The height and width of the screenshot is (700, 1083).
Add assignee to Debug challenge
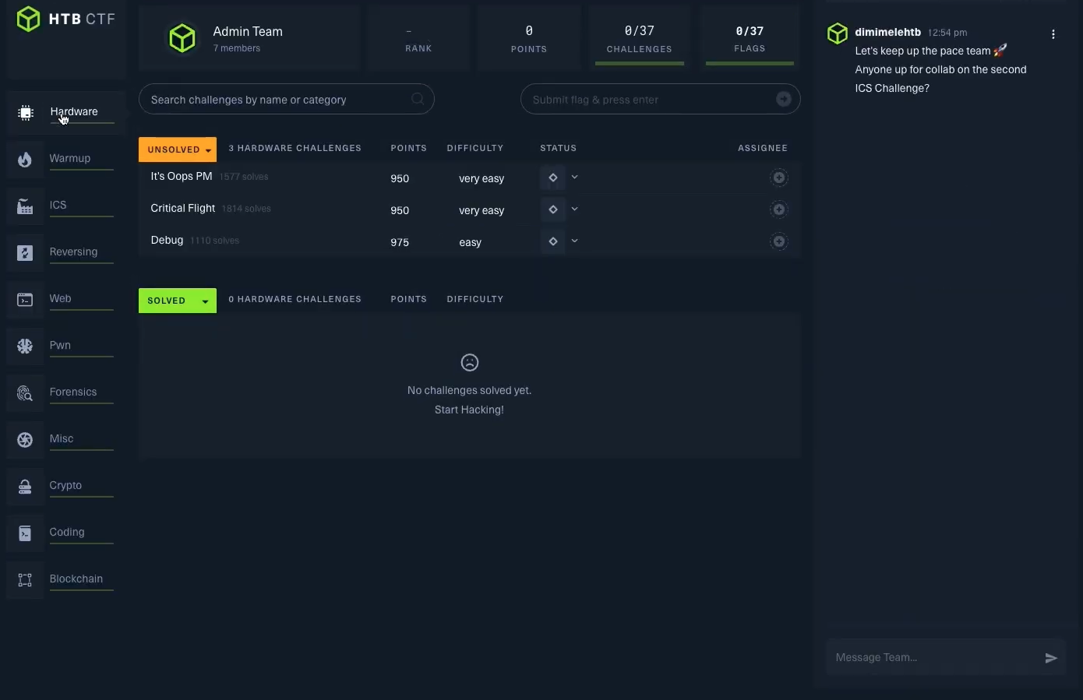(778, 241)
